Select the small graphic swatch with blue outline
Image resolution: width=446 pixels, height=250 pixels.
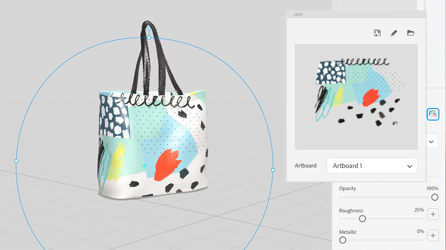(x=433, y=114)
